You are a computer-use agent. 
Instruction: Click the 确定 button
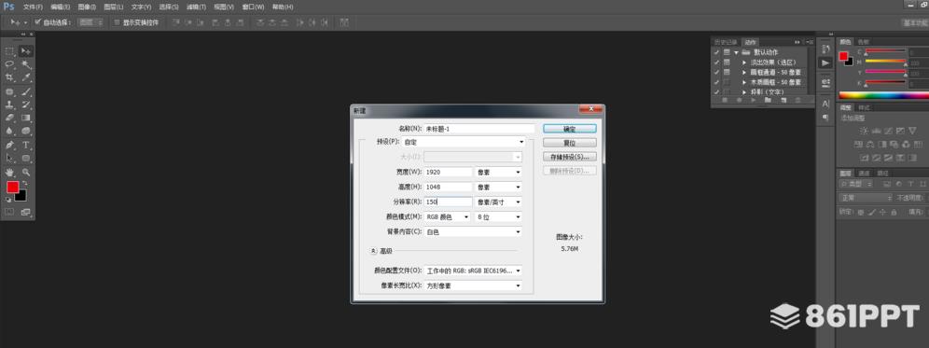pyautogui.click(x=569, y=129)
